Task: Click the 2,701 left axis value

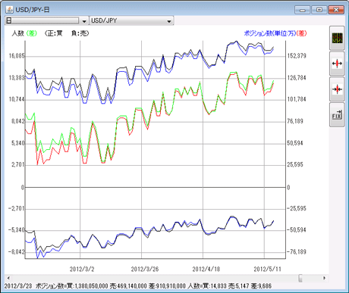Action: coord(18,165)
